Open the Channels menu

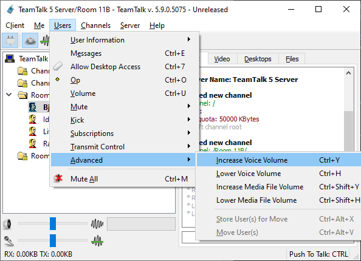pyautogui.click(x=95, y=25)
